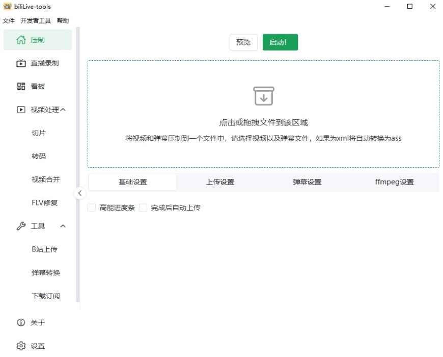Open 关于 in the sidebar
This screenshot has width=443, height=357.
38,322
